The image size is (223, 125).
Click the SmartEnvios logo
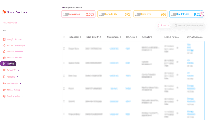(14, 12)
